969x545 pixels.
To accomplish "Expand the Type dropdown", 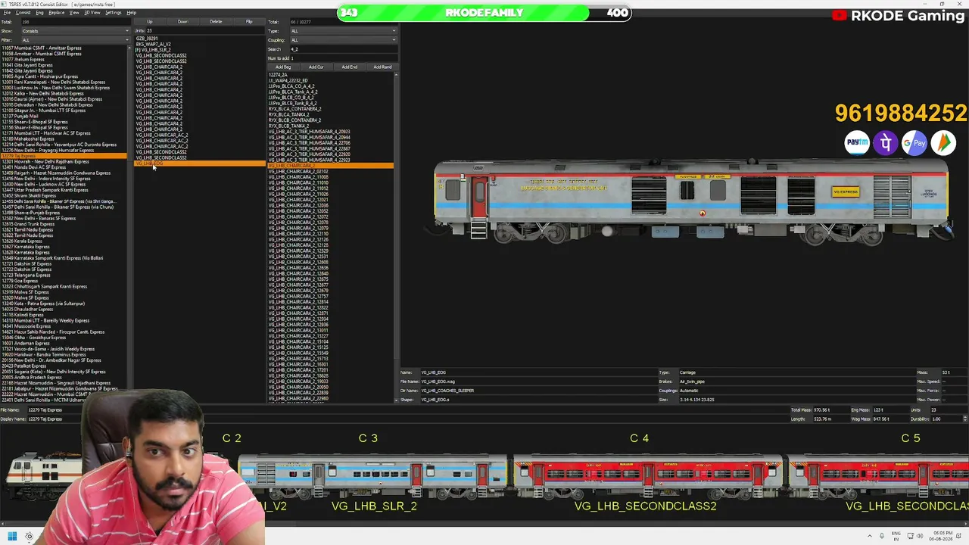I will coord(343,31).
